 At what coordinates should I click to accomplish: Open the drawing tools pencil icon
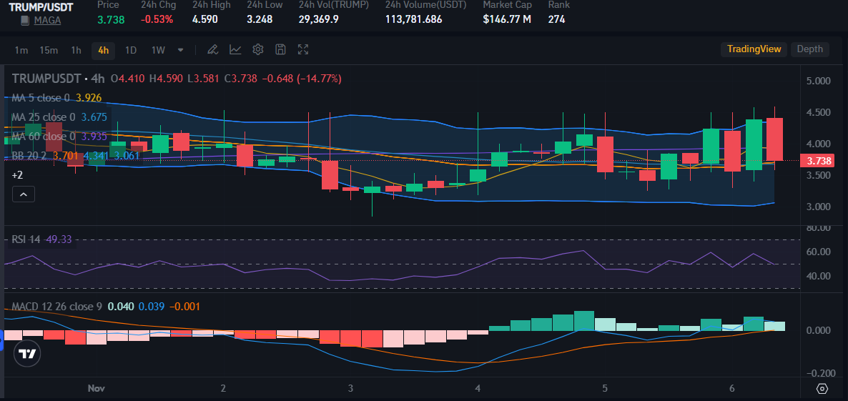coord(212,50)
